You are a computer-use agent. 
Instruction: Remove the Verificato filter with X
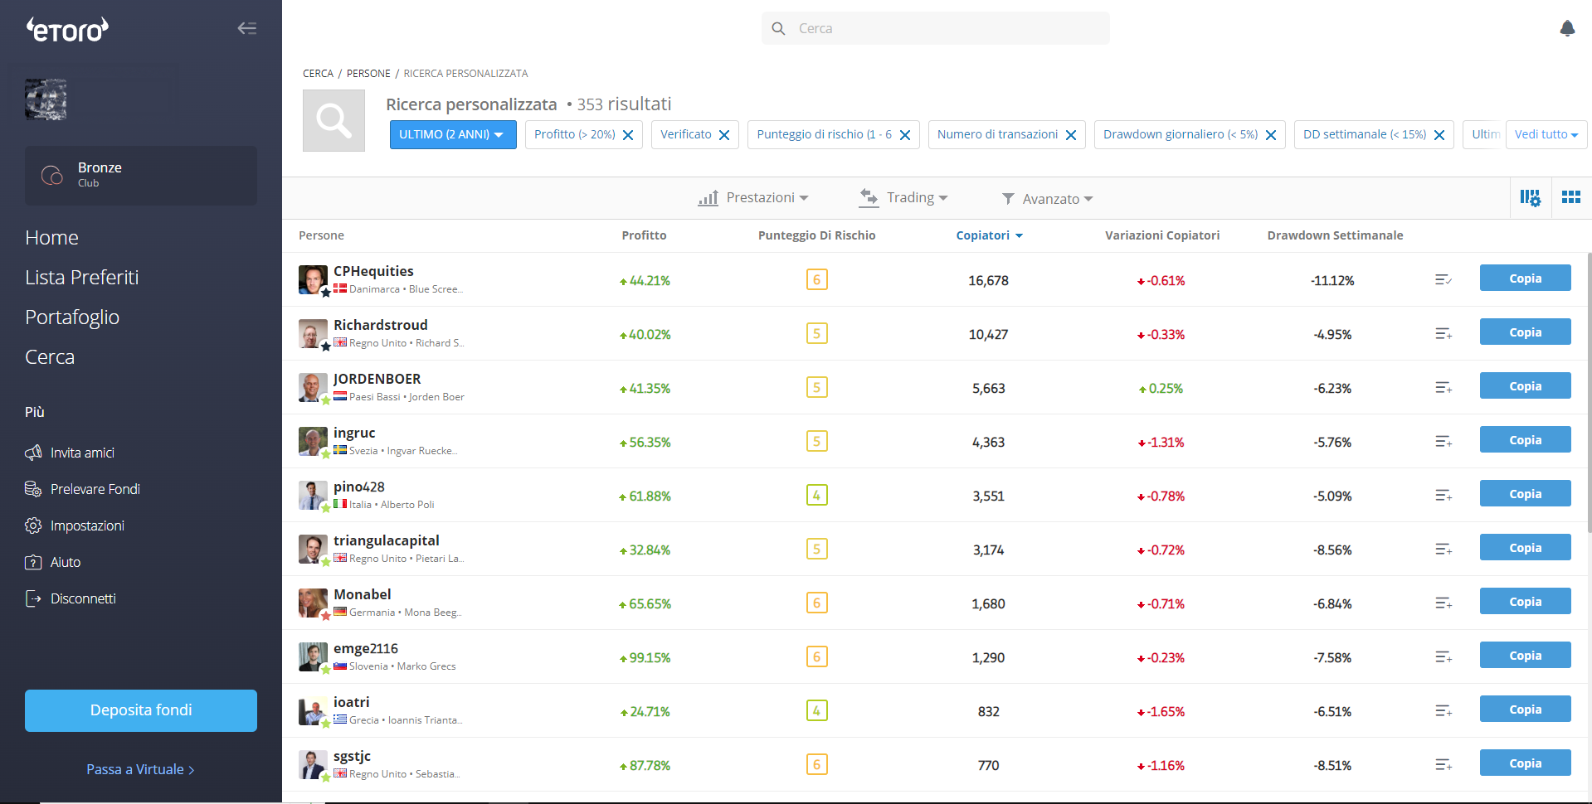[724, 135]
